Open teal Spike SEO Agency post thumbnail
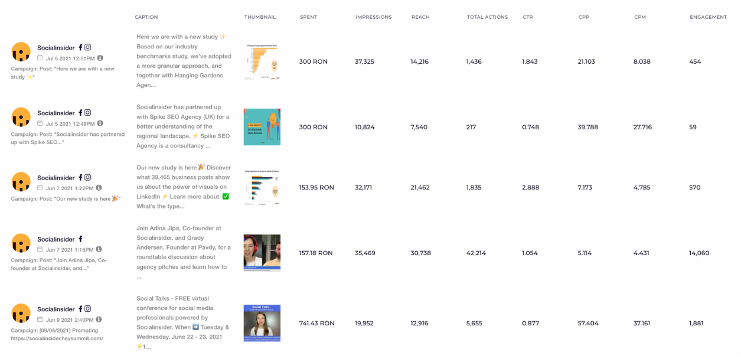 pos(262,127)
